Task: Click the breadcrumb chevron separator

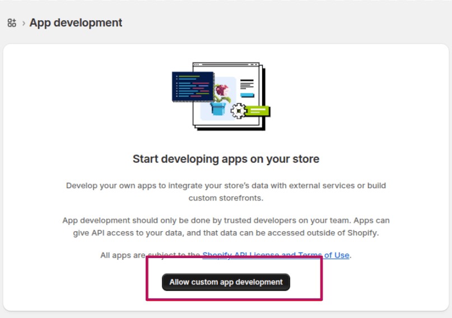Action: 24,23
